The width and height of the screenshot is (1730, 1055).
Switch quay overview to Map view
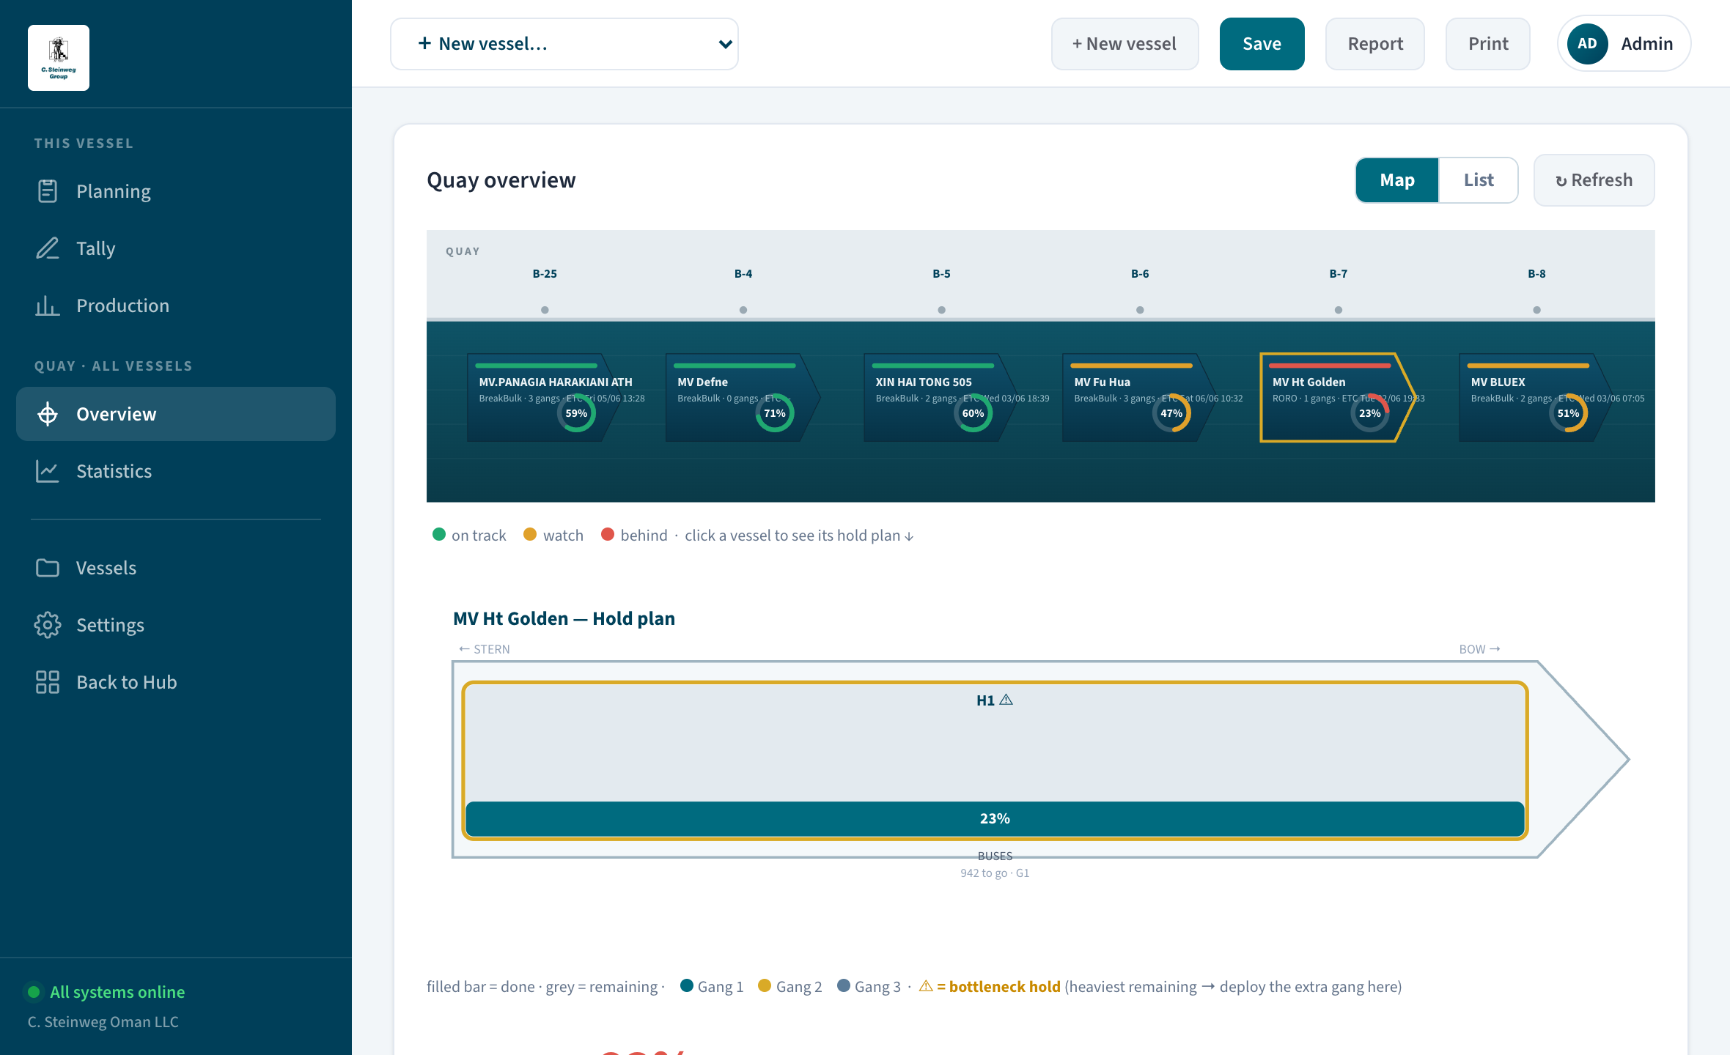(x=1397, y=180)
